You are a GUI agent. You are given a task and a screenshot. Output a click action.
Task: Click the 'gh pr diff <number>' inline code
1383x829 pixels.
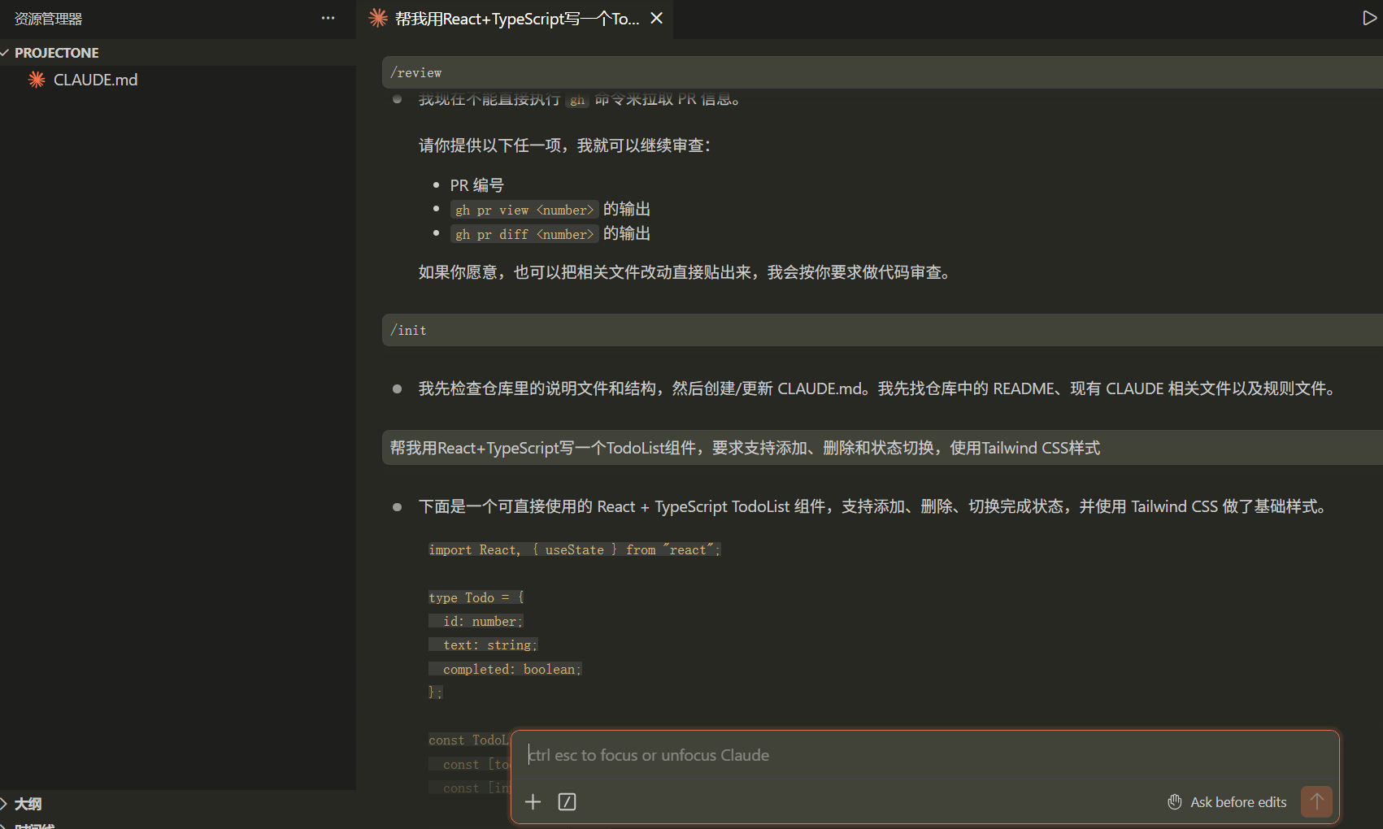coord(524,234)
